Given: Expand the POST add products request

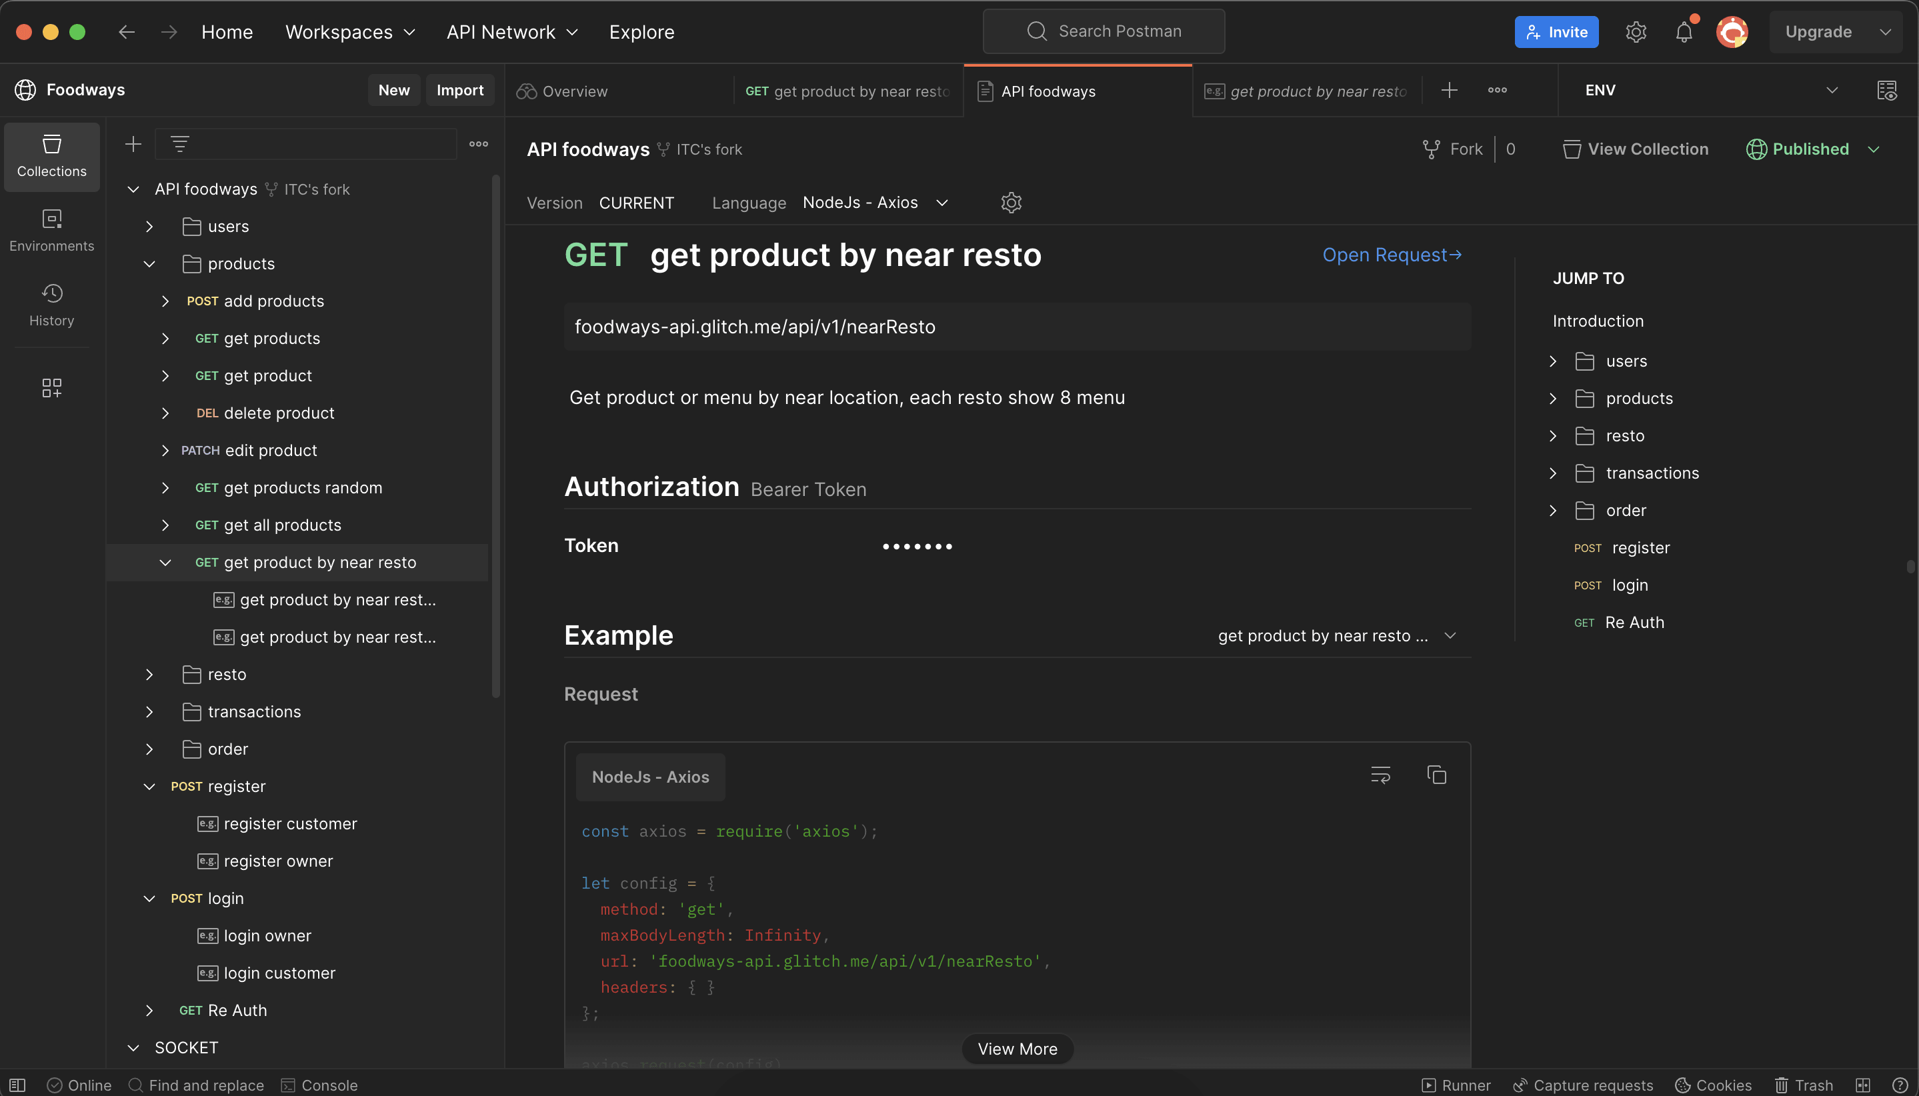Looking at the screenshot, I should coord(165,301).
